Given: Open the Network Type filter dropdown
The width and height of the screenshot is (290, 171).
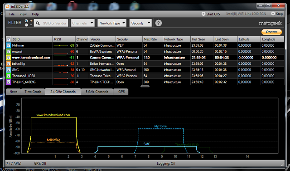Looking at the screenshot, I should point(112,23).
